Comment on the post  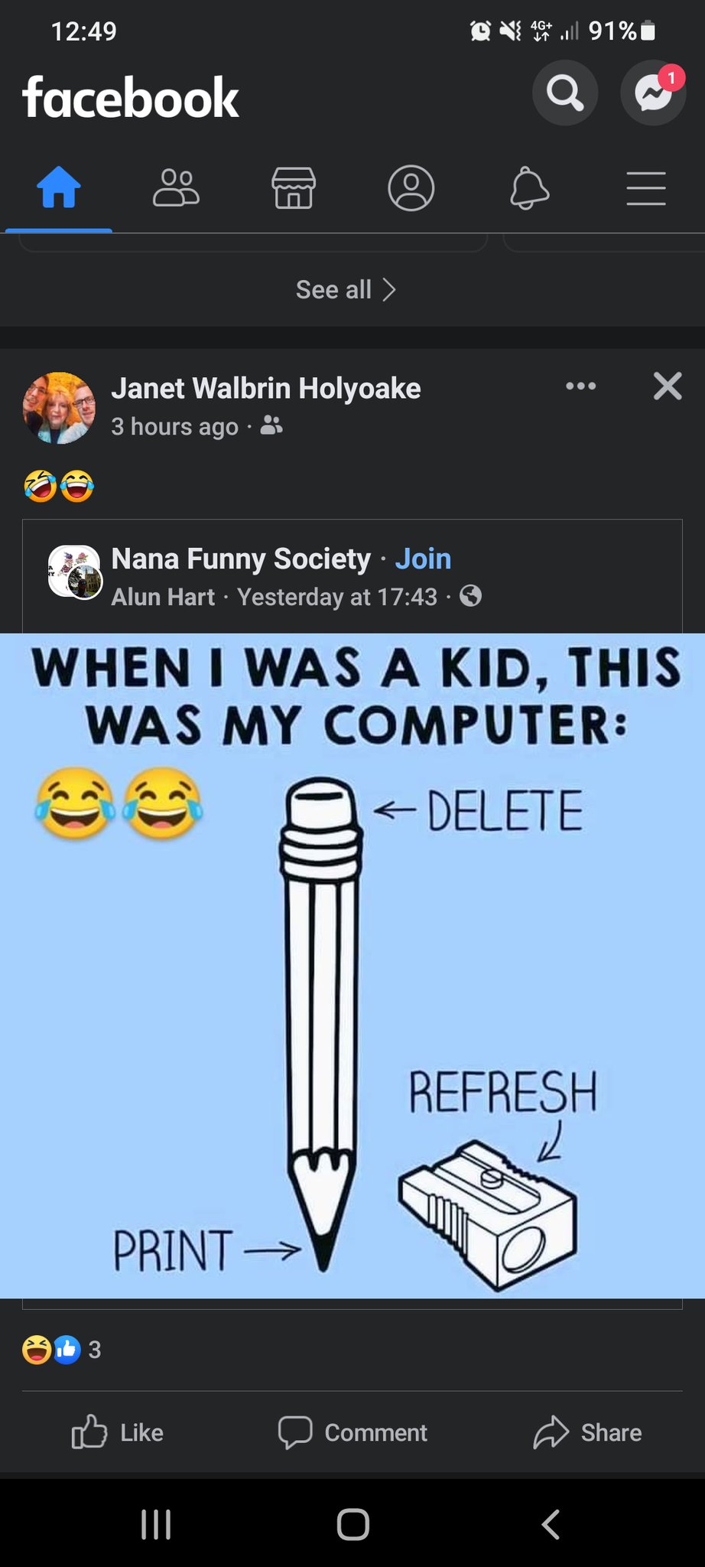[352, 1432]
